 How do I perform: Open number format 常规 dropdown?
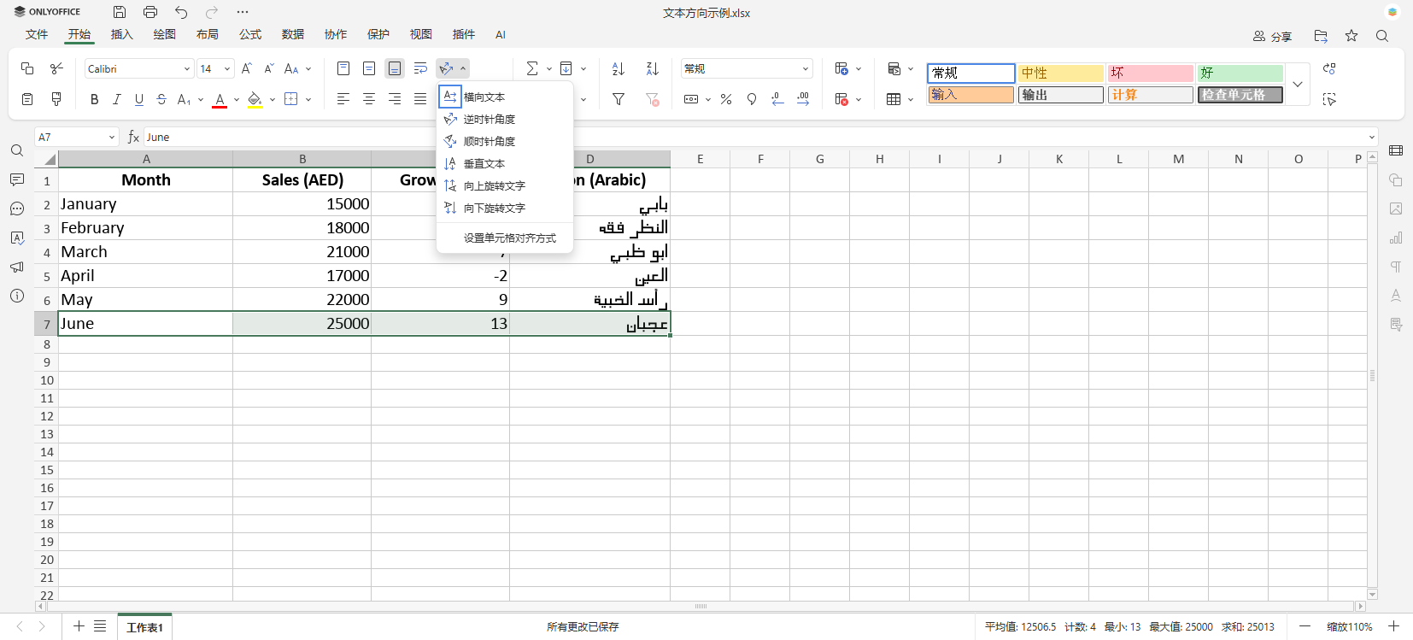click(805, 69)
